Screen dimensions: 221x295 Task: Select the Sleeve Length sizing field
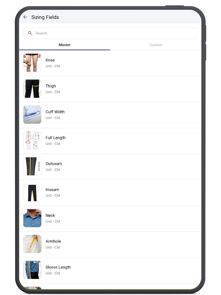coord(110,270)
